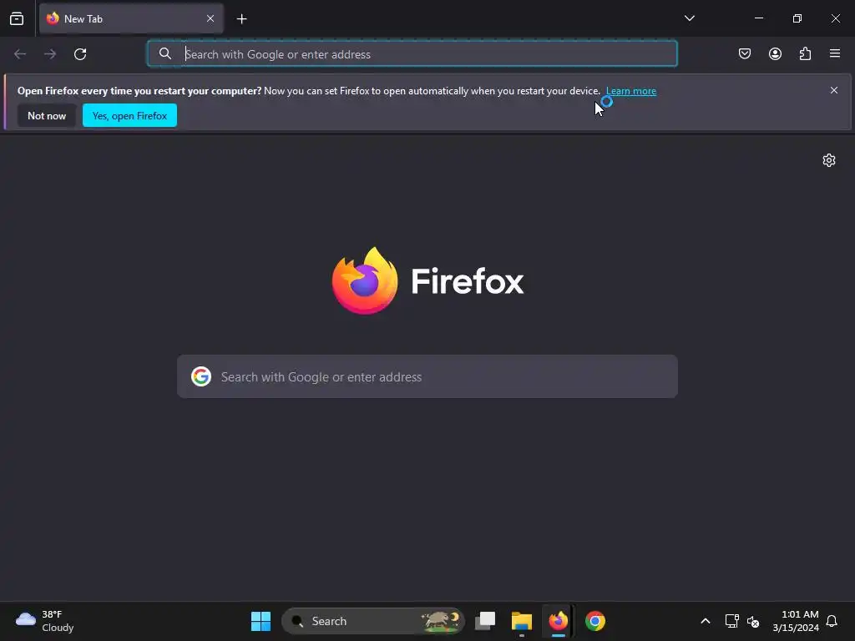Image resolution: width=855 pixels, height=641 pixels.
Task: Launch File Explorer from taskbar
Action: coord(522,621)
